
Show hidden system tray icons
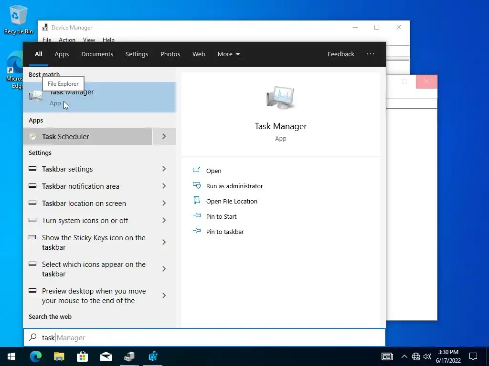click(x=404, y=356)
